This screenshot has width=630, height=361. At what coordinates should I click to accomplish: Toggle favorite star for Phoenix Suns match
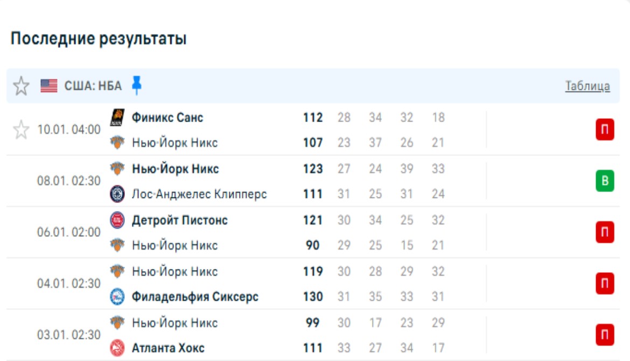coord(21,130)
